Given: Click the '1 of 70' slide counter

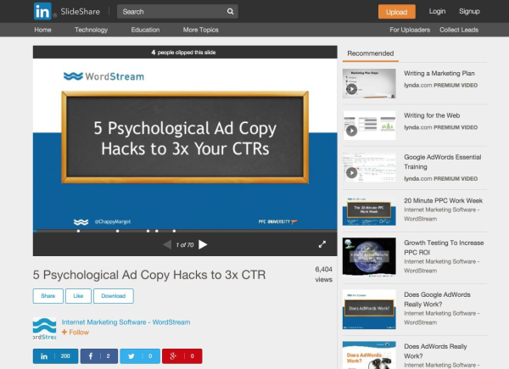Looking at the screenshot, I should 185,245.
